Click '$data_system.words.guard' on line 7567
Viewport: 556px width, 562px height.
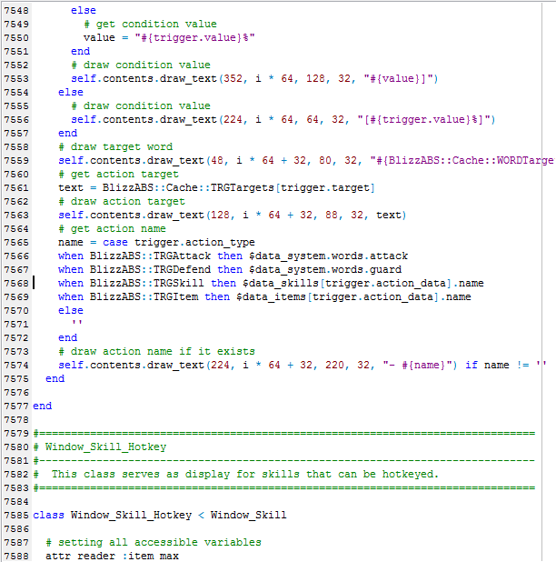325,269
